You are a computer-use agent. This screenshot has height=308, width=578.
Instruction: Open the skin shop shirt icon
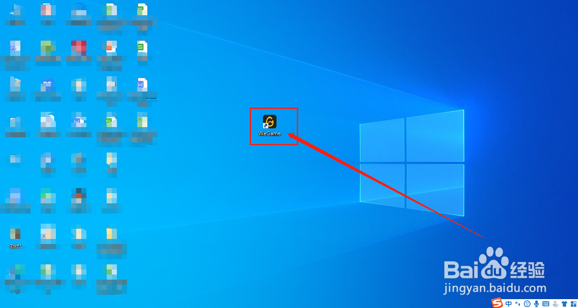[564, 303]
